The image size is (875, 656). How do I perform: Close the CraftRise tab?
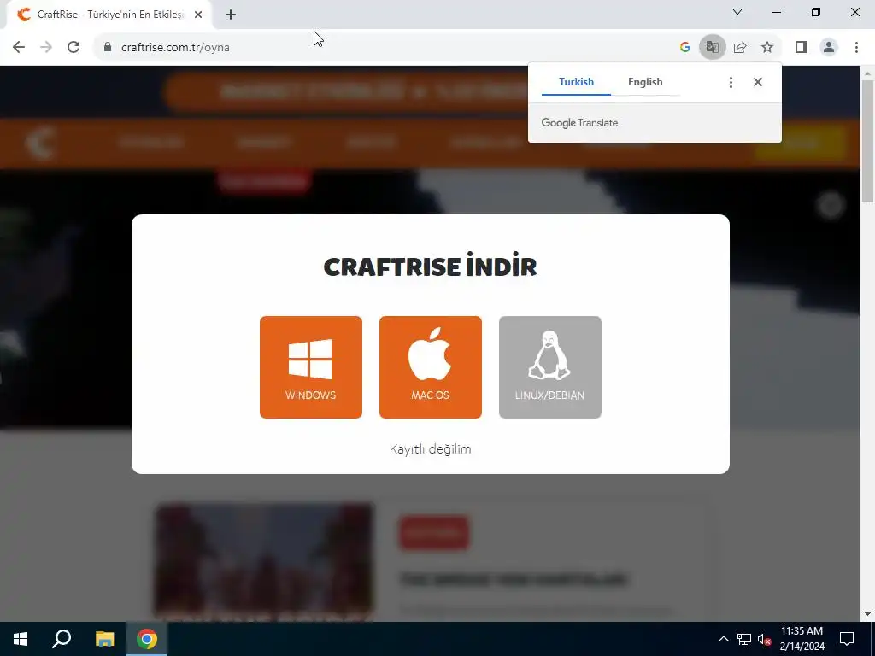(198, 15)
